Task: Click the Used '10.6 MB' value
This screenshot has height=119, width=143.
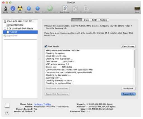Action: pos(100,109)
